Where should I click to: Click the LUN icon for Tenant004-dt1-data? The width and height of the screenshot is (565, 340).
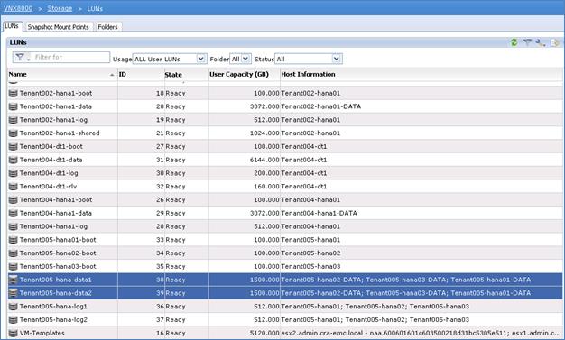(x=13, y=160)
